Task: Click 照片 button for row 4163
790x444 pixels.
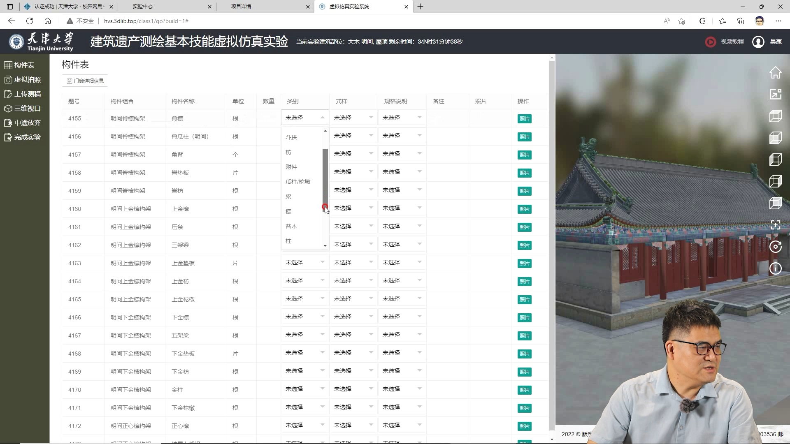Action: [x=524, y=263]
